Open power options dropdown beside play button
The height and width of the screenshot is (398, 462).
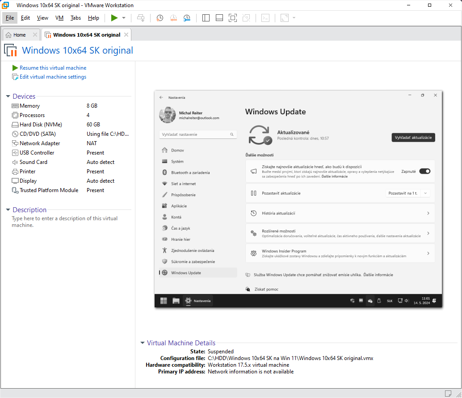(124, 18)
